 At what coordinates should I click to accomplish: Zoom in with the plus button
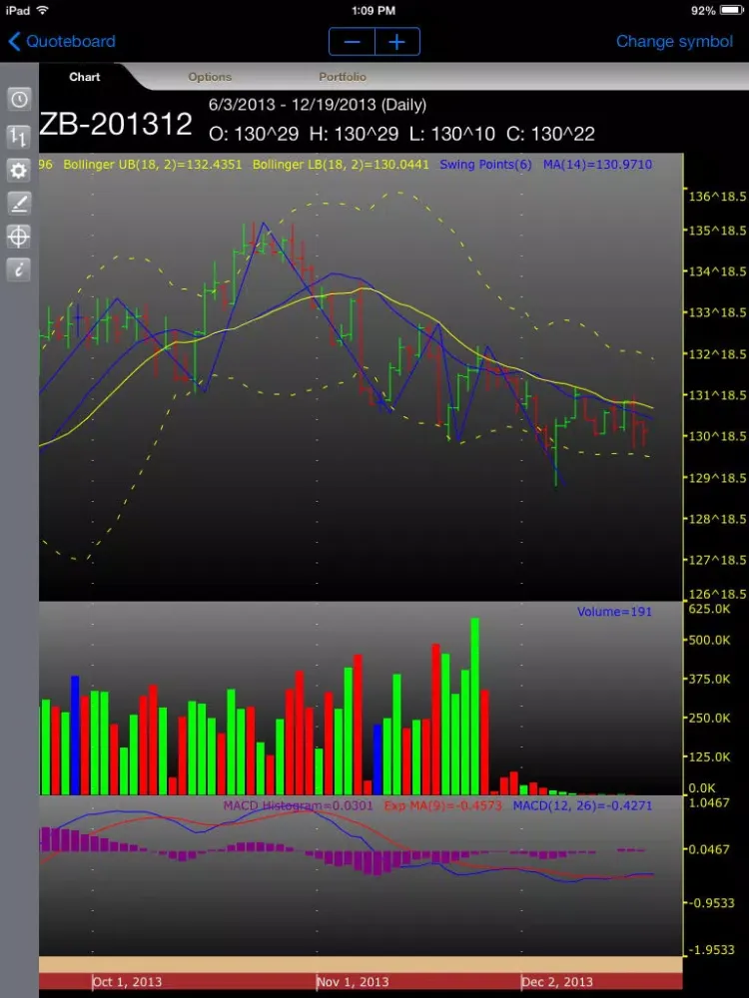tap(397, 42)
